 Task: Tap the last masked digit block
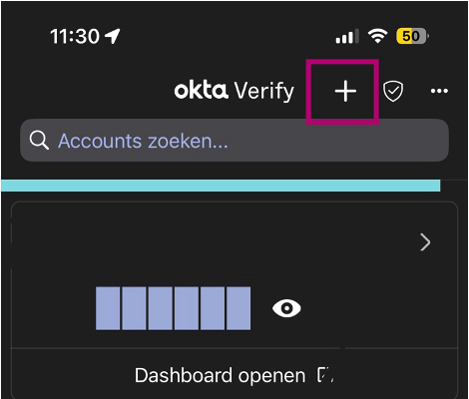tap(238, 308)
